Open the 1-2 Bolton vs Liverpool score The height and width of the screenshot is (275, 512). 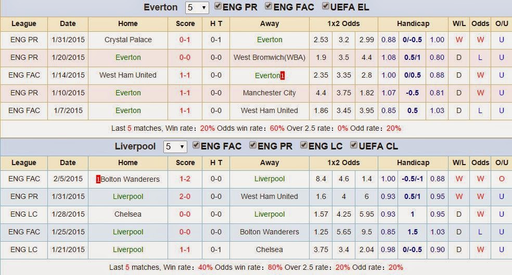[185, 179]
